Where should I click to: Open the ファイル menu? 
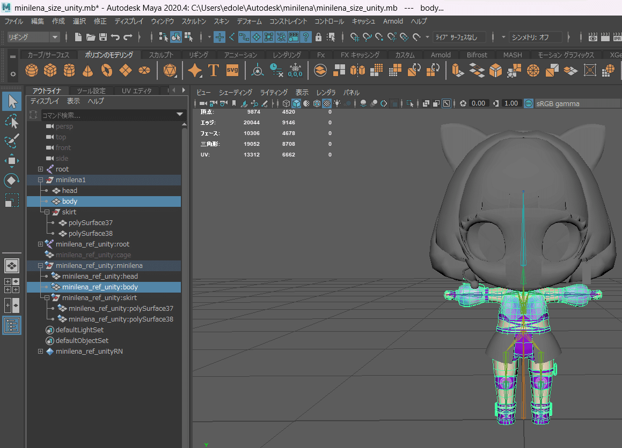pyautogui.click(x=14, y=21)
